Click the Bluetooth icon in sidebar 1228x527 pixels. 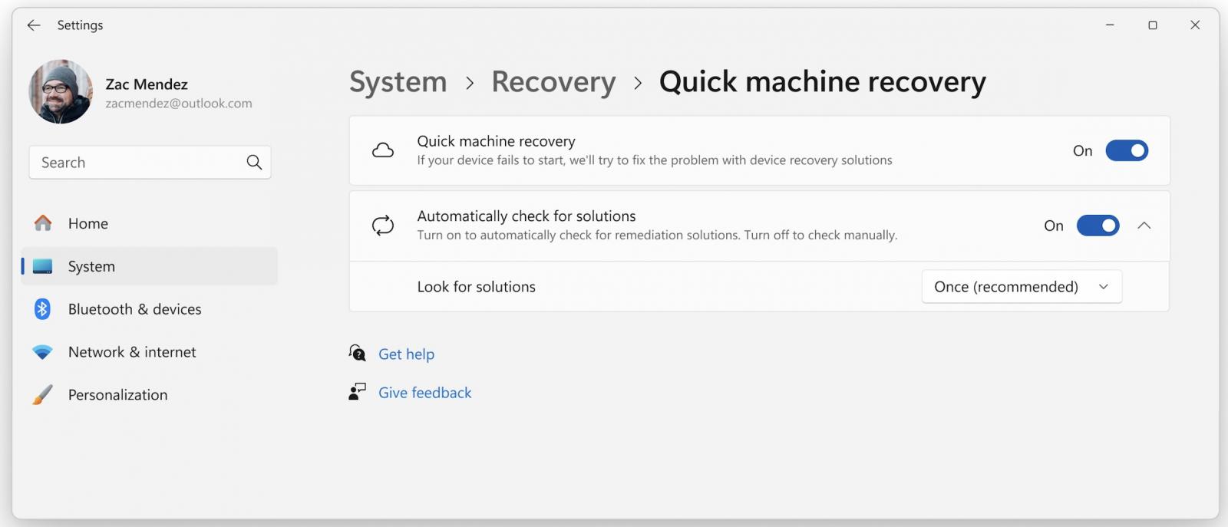(x=43, y=309)
